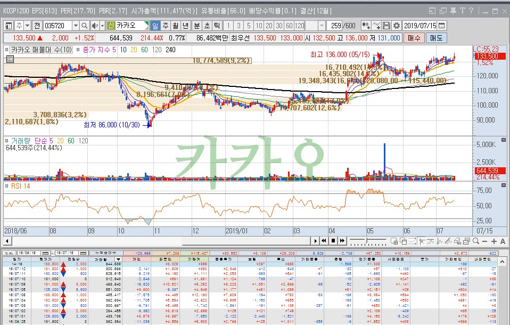Open the speaker options dropdown arrow
The height and width of the screenshot is (325, 510).
tap(102, 26)
